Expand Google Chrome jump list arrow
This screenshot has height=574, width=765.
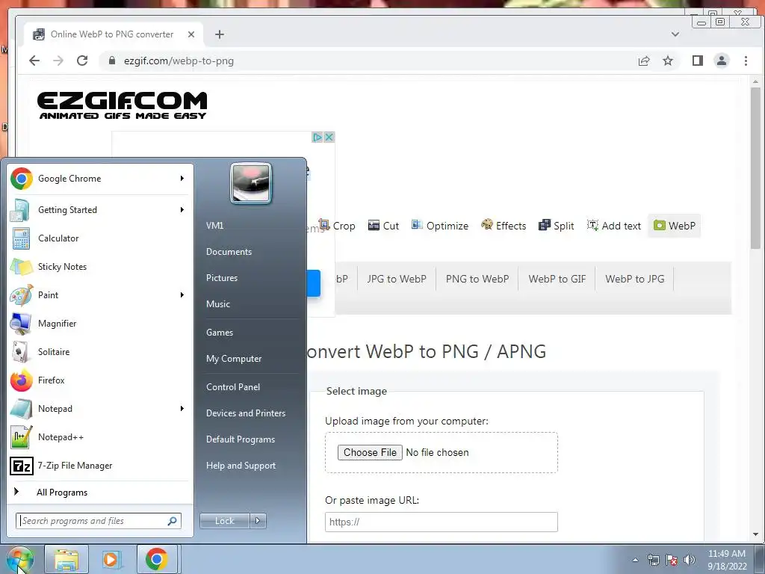point(182,179)
